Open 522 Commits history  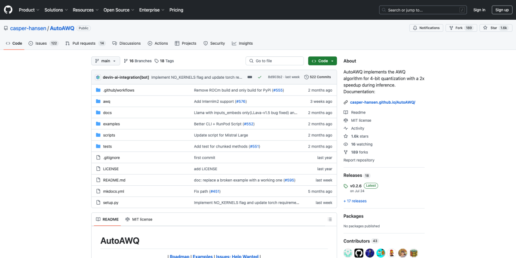pyautogui.click(x=317, y=77)
